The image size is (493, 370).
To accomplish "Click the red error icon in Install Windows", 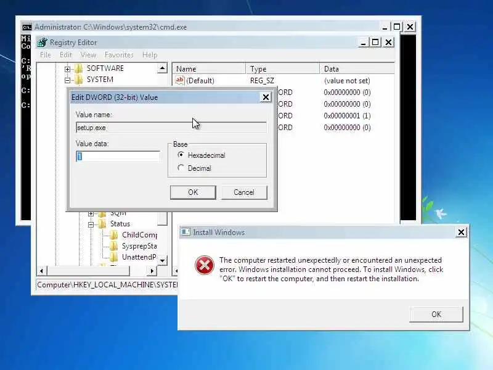I will click(205, 265).
